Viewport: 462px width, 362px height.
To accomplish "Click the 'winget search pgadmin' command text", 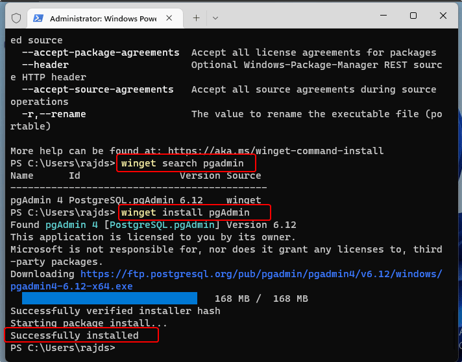I will click(x=182, y=163).
